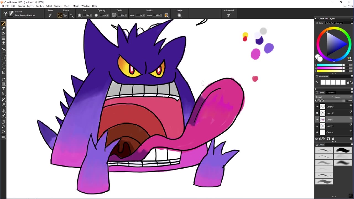This screenshot has height=199, width=354.
Task: Switch to the Channels tab
Action: coord(330,92)
